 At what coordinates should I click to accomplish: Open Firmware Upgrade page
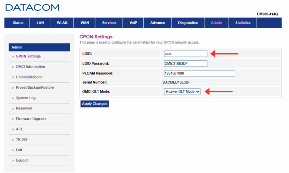[31, 119]
